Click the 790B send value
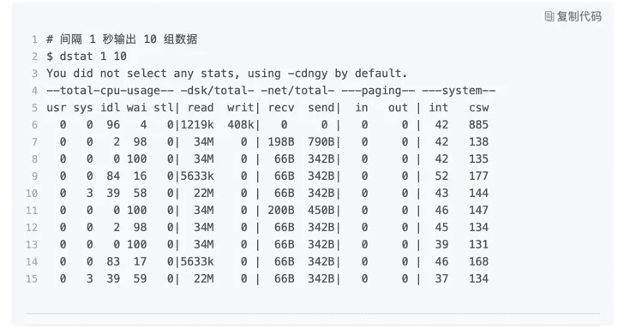Image resolution: width=630 pixels, height=328 pixels. (321, 141)
